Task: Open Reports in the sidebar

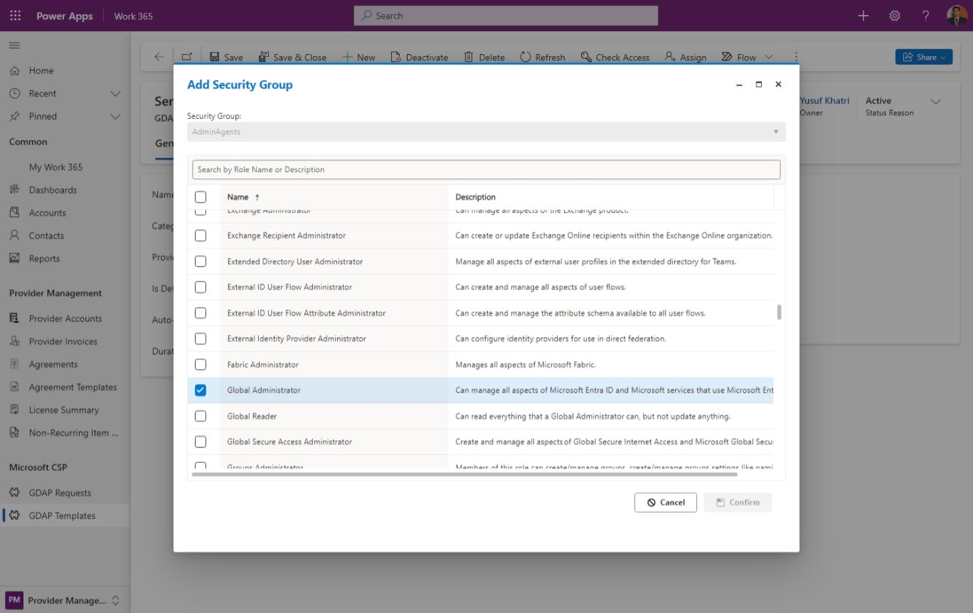Action: (x=44, y=258)
